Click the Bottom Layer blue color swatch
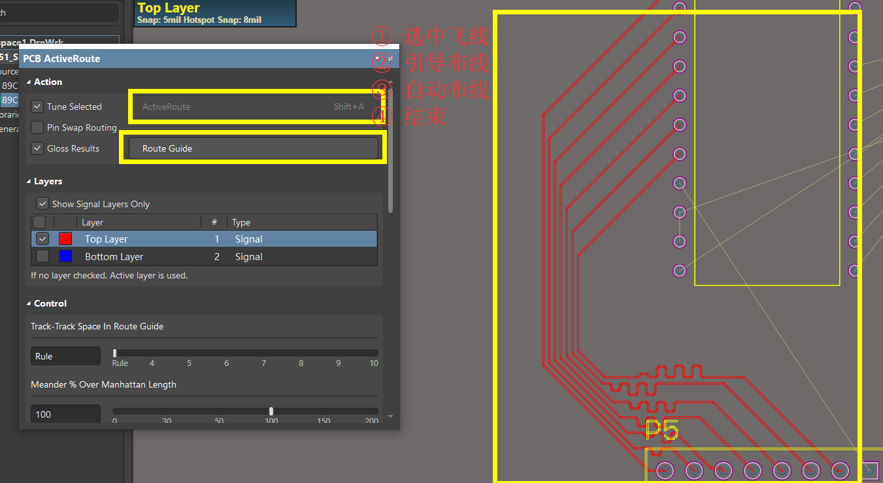 (65, 256)
